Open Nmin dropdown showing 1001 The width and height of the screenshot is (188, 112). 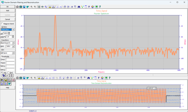(x=13, y=46)
